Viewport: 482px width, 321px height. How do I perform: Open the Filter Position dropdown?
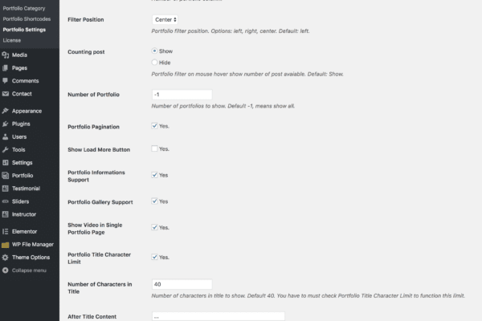165,19
